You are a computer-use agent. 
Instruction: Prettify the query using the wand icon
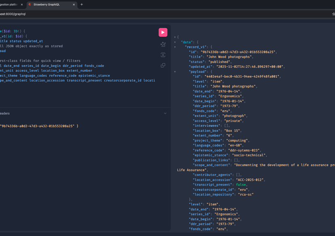(163, 44)
